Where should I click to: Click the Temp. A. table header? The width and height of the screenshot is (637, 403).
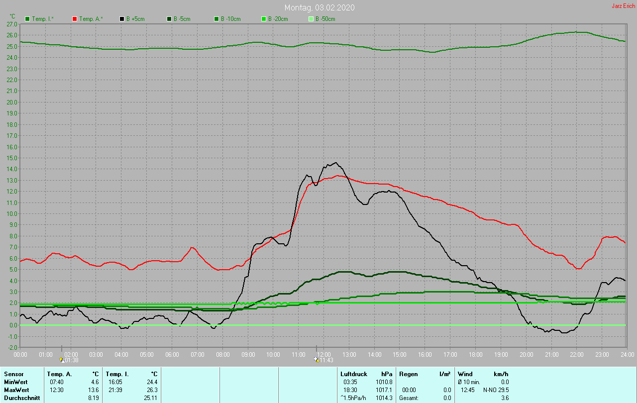click(x=59, y=374)
